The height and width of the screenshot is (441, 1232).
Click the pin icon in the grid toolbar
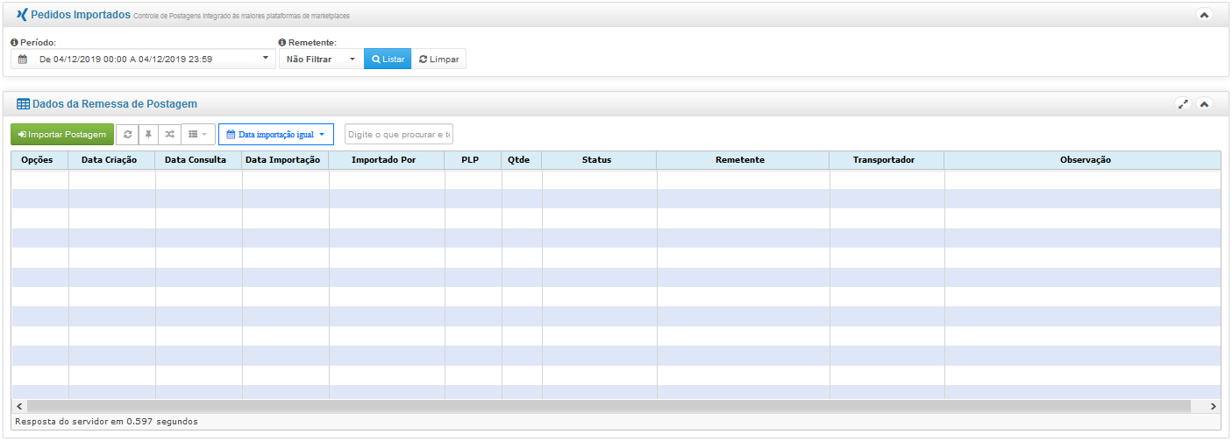[x=148, y=135]
